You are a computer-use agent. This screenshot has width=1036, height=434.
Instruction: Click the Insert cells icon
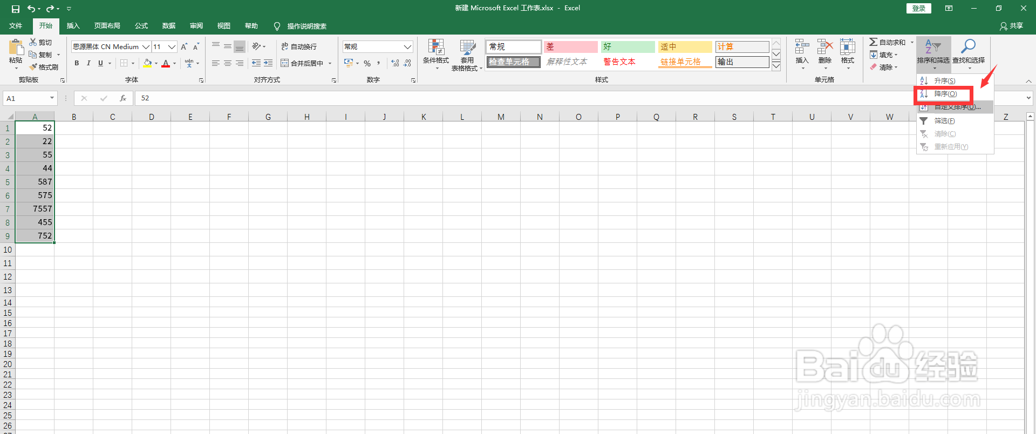pyautogui.click(x=802, y=47)
